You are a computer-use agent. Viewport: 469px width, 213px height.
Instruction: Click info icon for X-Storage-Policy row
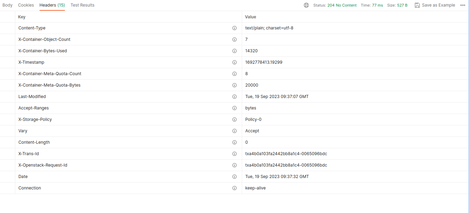point(235,119)
